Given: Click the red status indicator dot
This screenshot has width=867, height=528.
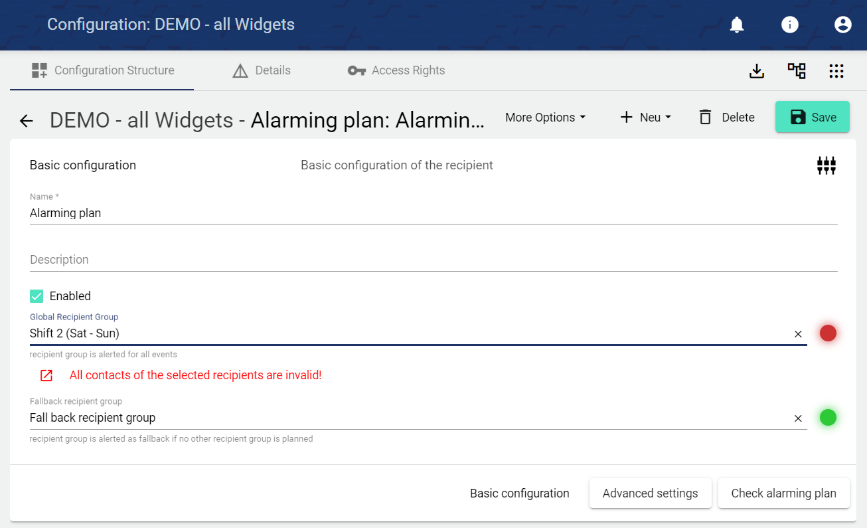Looking at the screenshot, I should [828, 333].
